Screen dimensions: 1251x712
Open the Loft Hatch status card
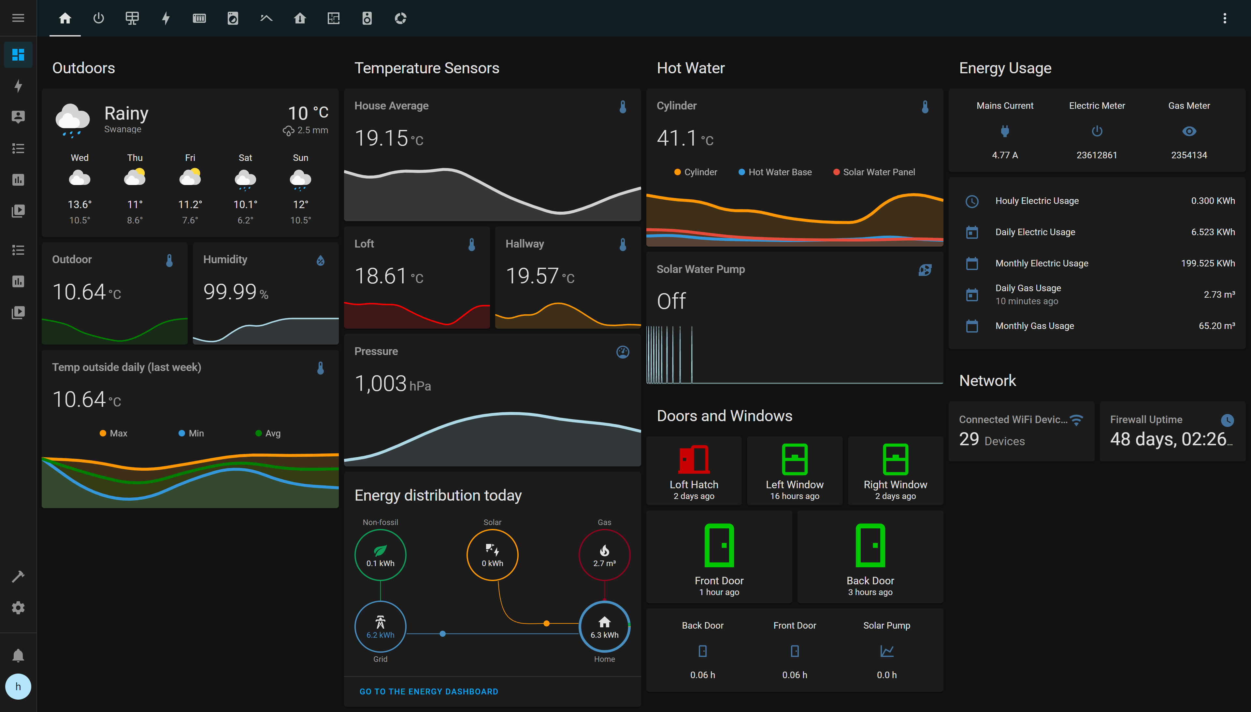pyautogui.click(x=694, y=470)
